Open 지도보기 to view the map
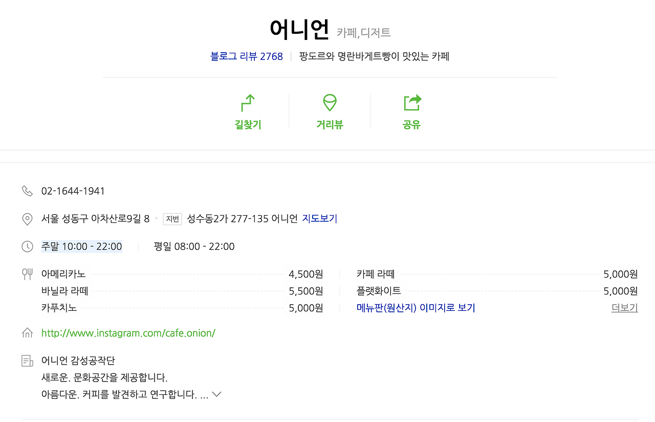The image size is (655, 422). tap(319, 218)
